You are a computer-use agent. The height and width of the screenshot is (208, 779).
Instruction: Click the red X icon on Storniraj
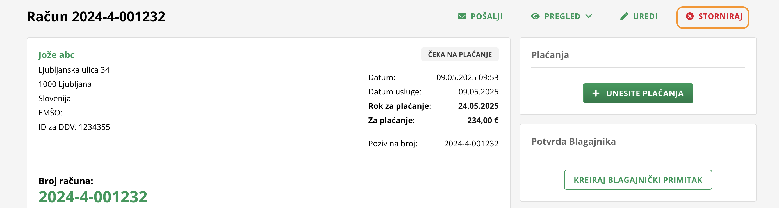(689, 16)
